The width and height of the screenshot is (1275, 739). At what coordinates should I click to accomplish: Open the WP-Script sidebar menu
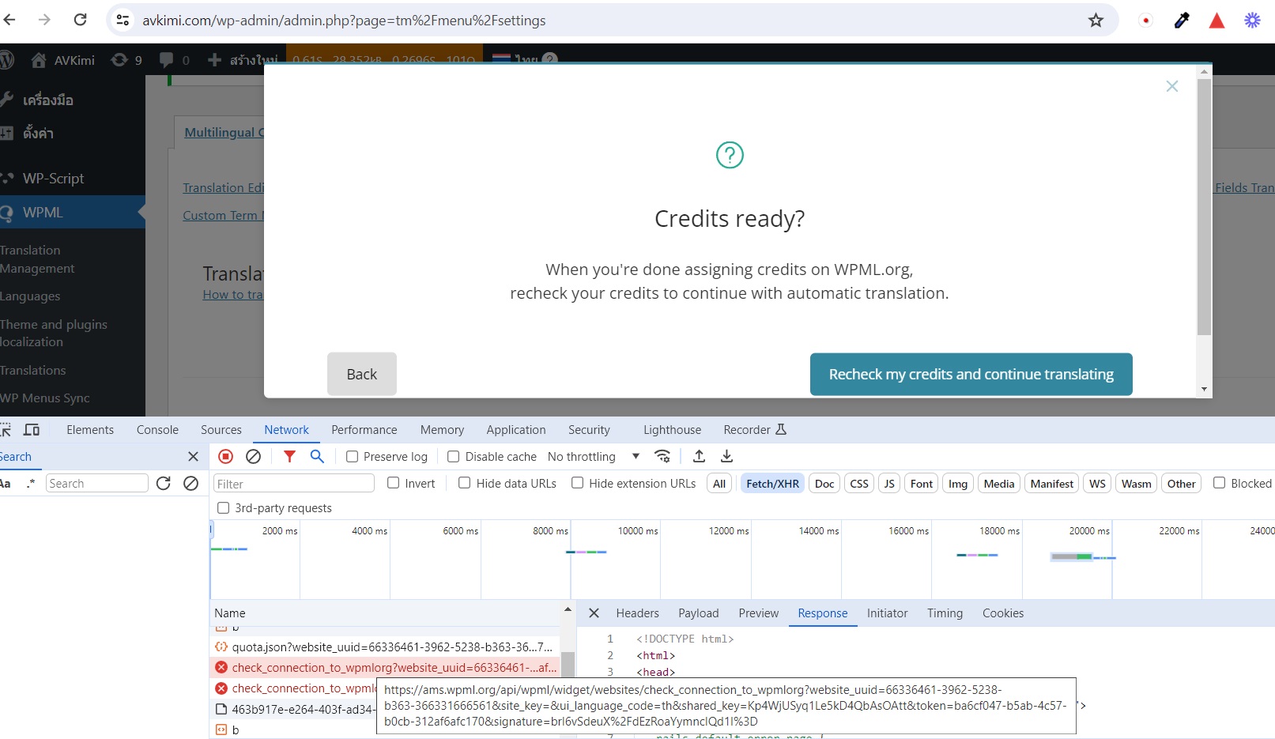(x=53, y=179)
